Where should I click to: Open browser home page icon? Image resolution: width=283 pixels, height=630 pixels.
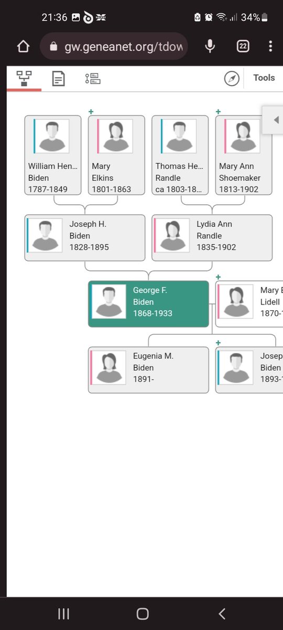[23, 46]
